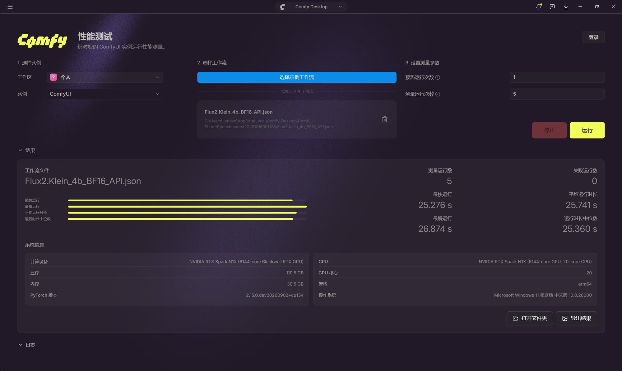Click the imported file name Flux2.Klein_4b_BF16_API.json
Image resolution: width=622 pixels, height=371 pixels.
click(x=239, y=112)
